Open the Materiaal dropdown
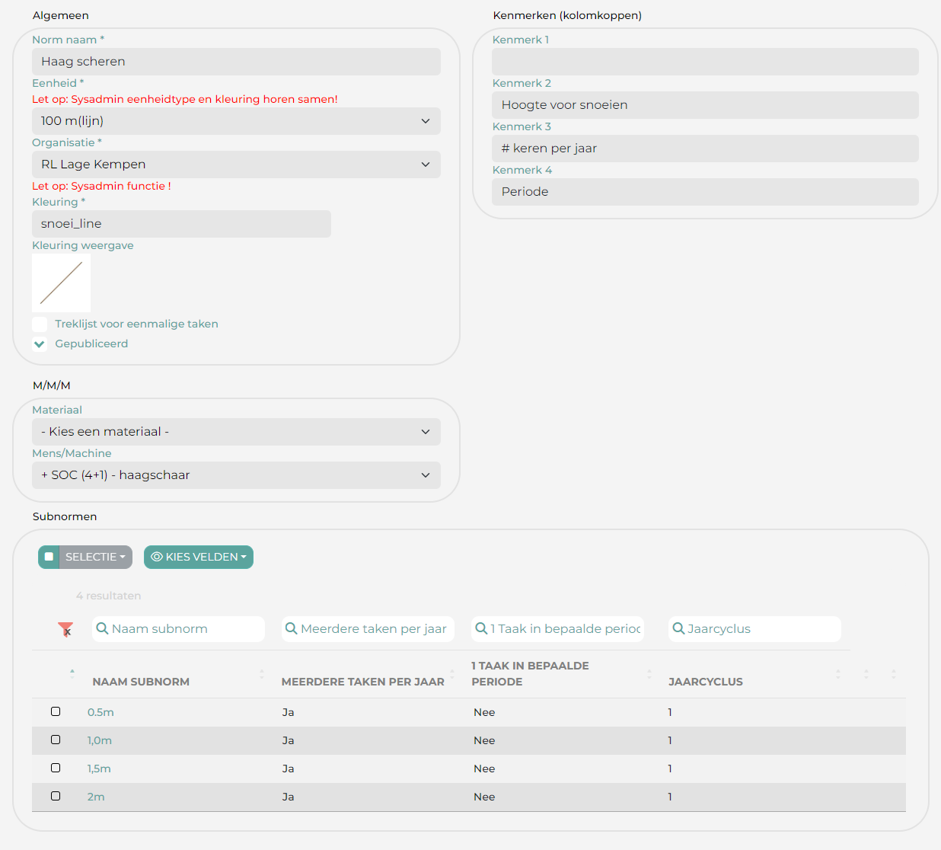This screenshot has height=850, width=941. coord(236,432)
